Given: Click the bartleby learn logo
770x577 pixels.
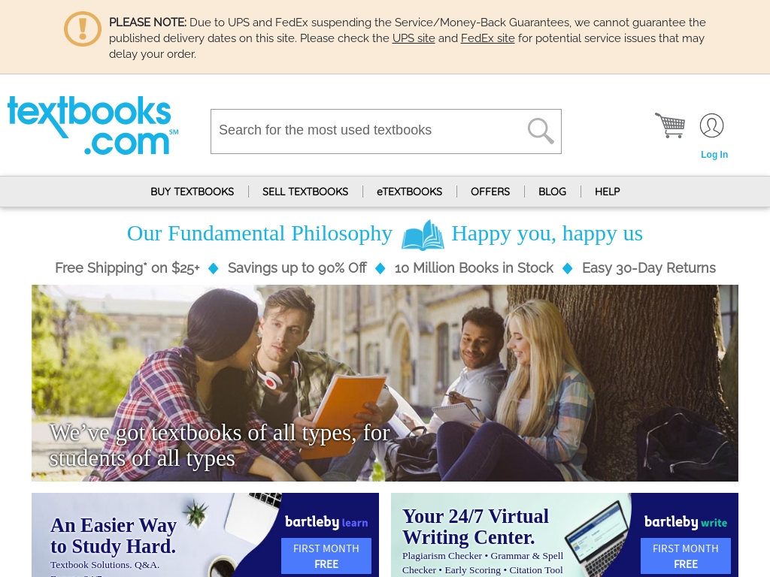Looking at the screenshot, I should pyautogui.click(x=326, y=521).
